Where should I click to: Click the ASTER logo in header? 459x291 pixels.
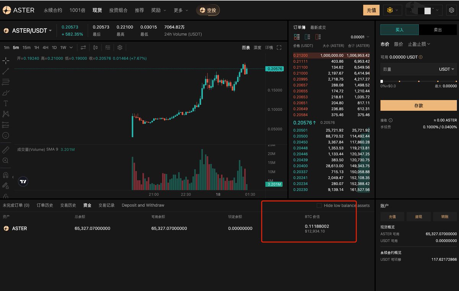pos(18,10)
